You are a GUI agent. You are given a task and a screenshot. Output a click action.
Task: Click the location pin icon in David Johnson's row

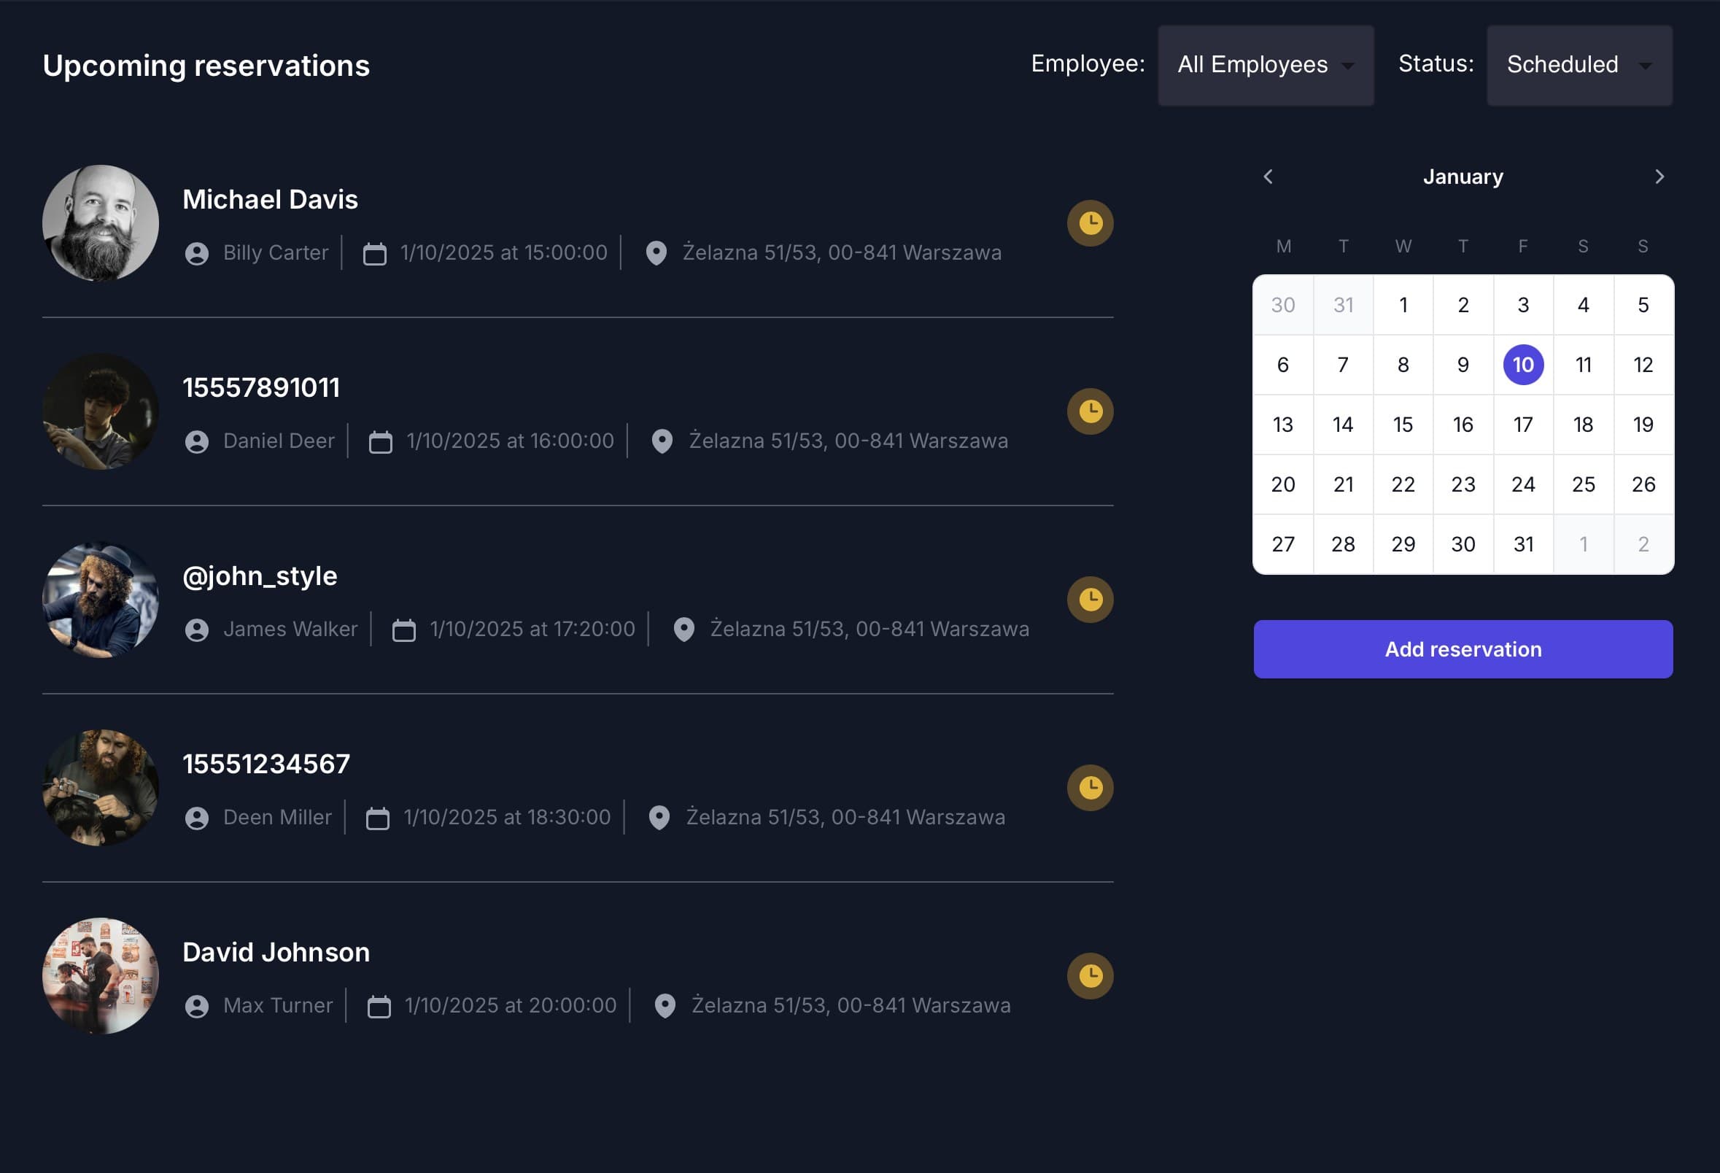coord(665,1006)
